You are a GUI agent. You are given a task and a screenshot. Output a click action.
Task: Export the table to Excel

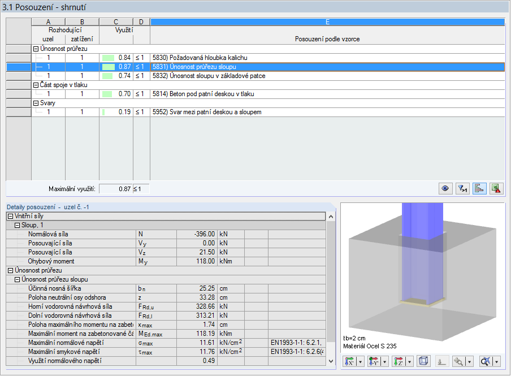(x=496, y=188)
